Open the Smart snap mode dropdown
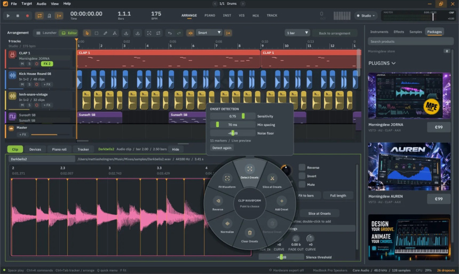Screen dimensions: 459x274 click(209, 33)
